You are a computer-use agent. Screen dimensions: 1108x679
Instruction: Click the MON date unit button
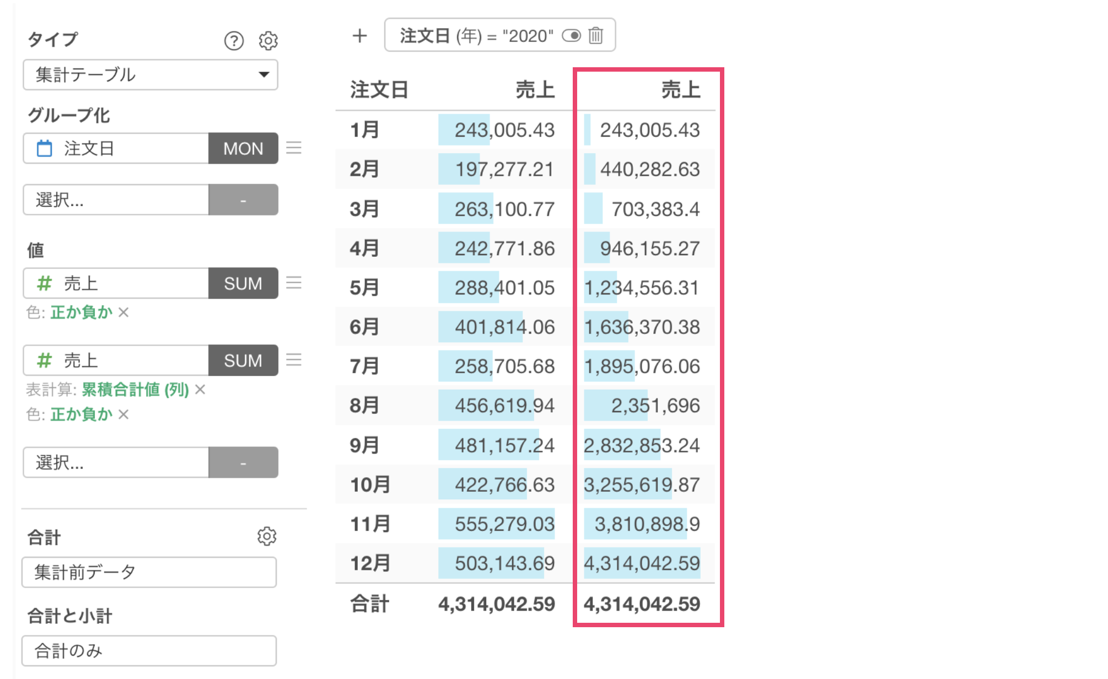(243, 148)
